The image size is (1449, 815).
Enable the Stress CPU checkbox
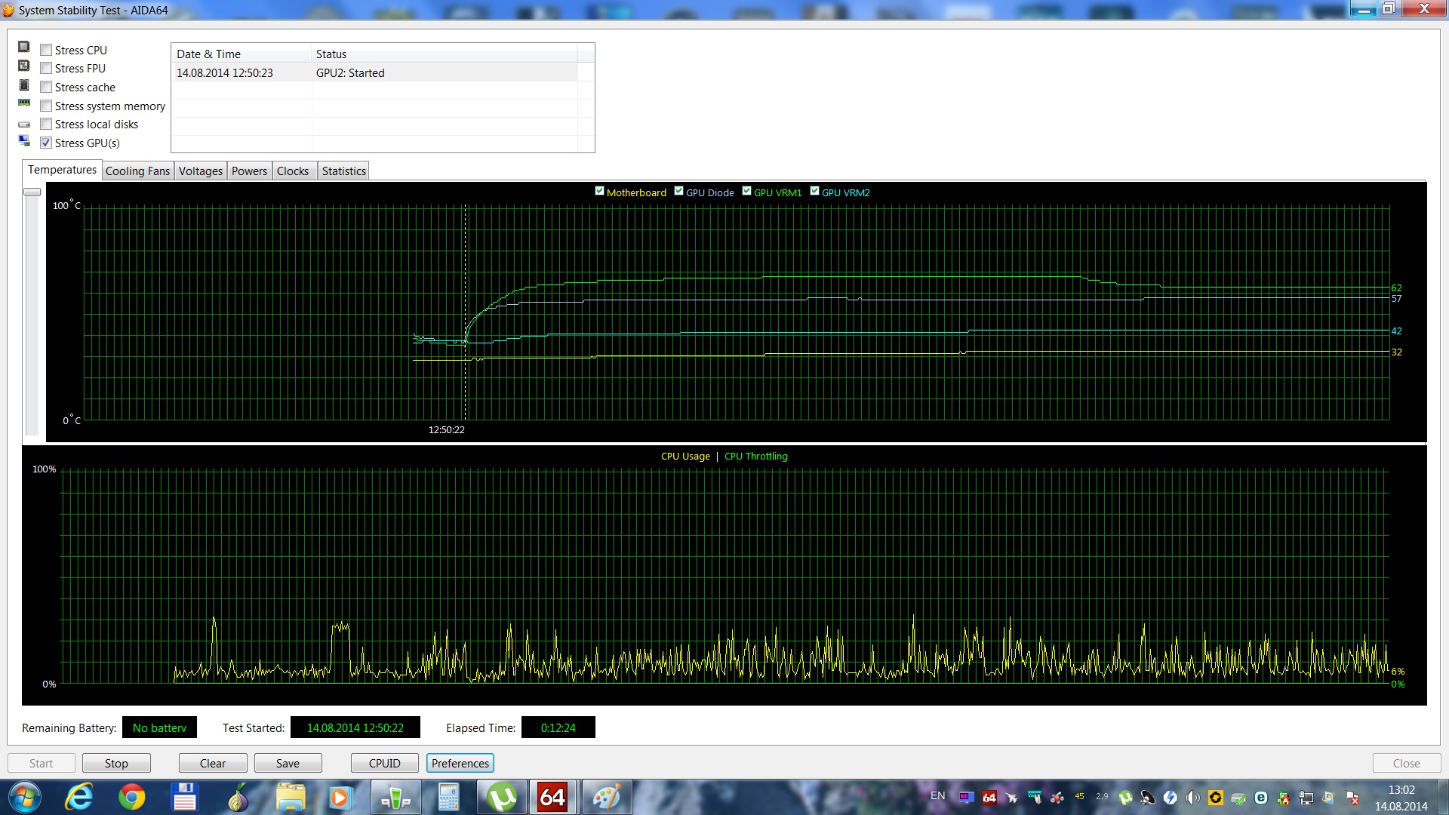tap(46, 50)
